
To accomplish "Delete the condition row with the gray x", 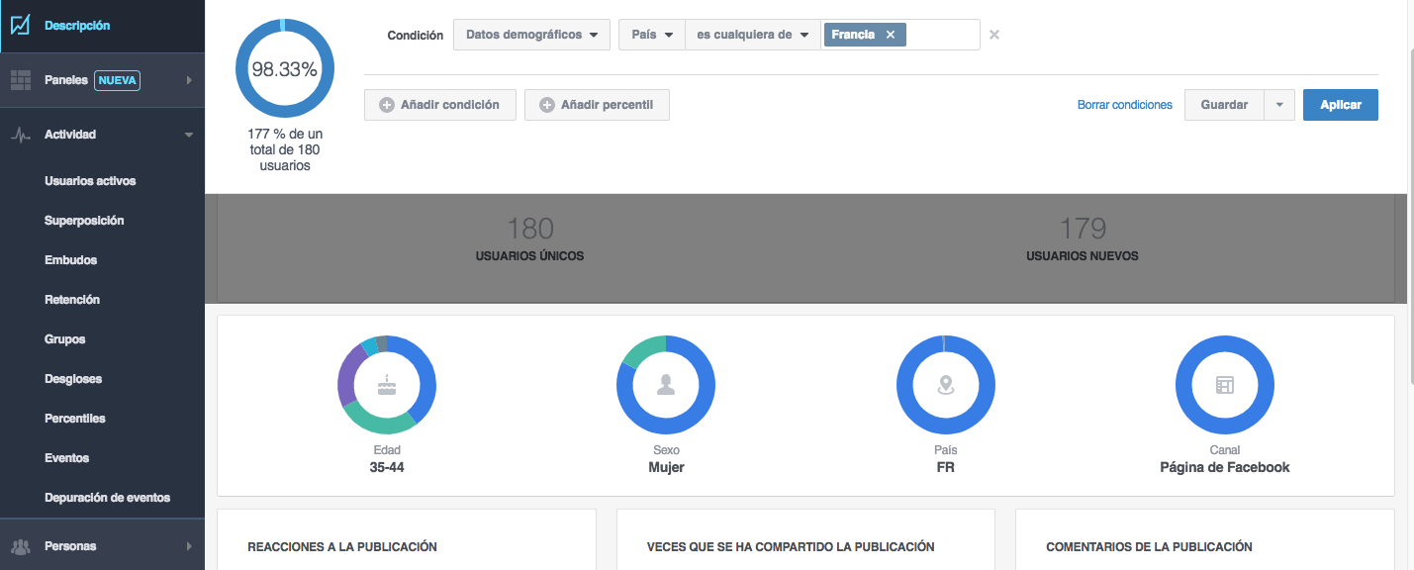I will 994,35.
